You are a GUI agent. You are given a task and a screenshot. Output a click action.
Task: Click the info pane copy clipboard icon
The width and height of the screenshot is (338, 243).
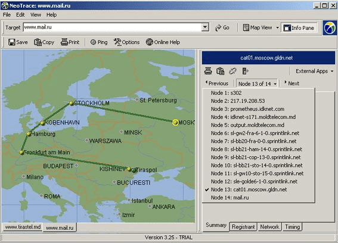221,71
